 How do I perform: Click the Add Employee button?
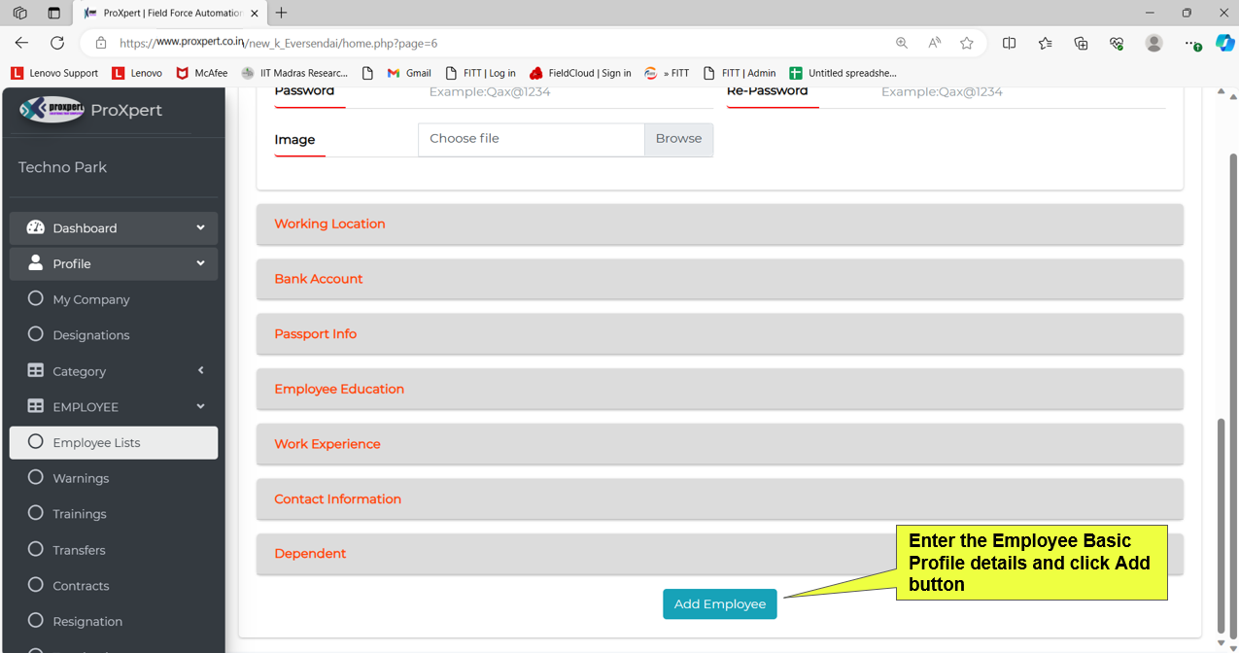click(719, 604)
